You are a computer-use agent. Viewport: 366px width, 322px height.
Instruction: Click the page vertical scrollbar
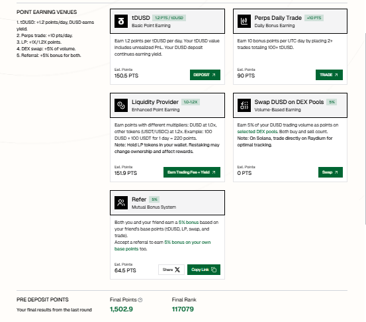pyautogui.click(x=365, y=129)
